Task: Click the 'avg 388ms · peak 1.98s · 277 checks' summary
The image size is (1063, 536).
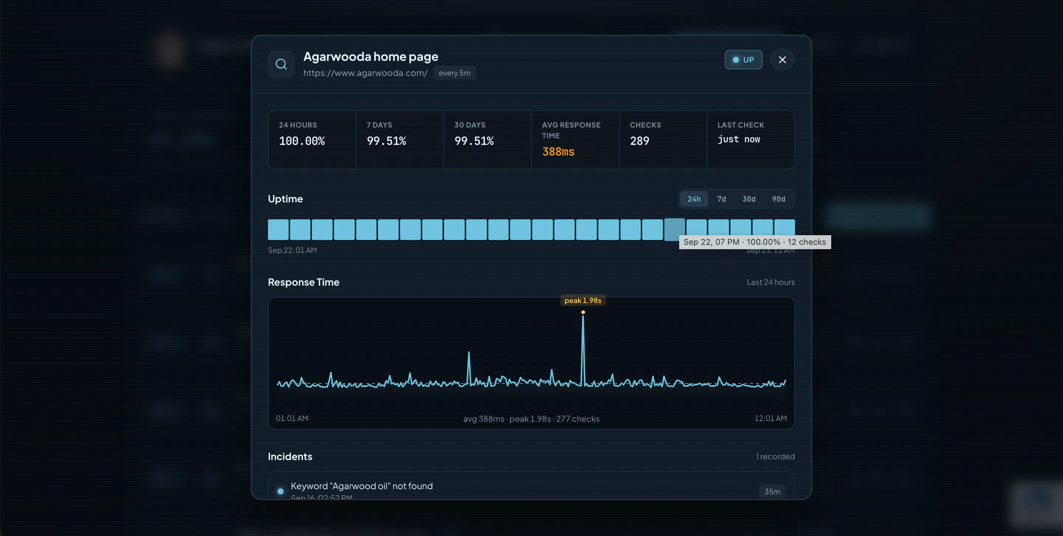Action: click(x=531, y=419)
